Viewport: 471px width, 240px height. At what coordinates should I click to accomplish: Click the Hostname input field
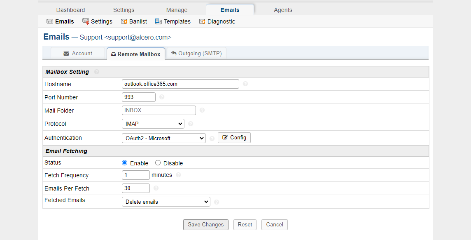180,84
